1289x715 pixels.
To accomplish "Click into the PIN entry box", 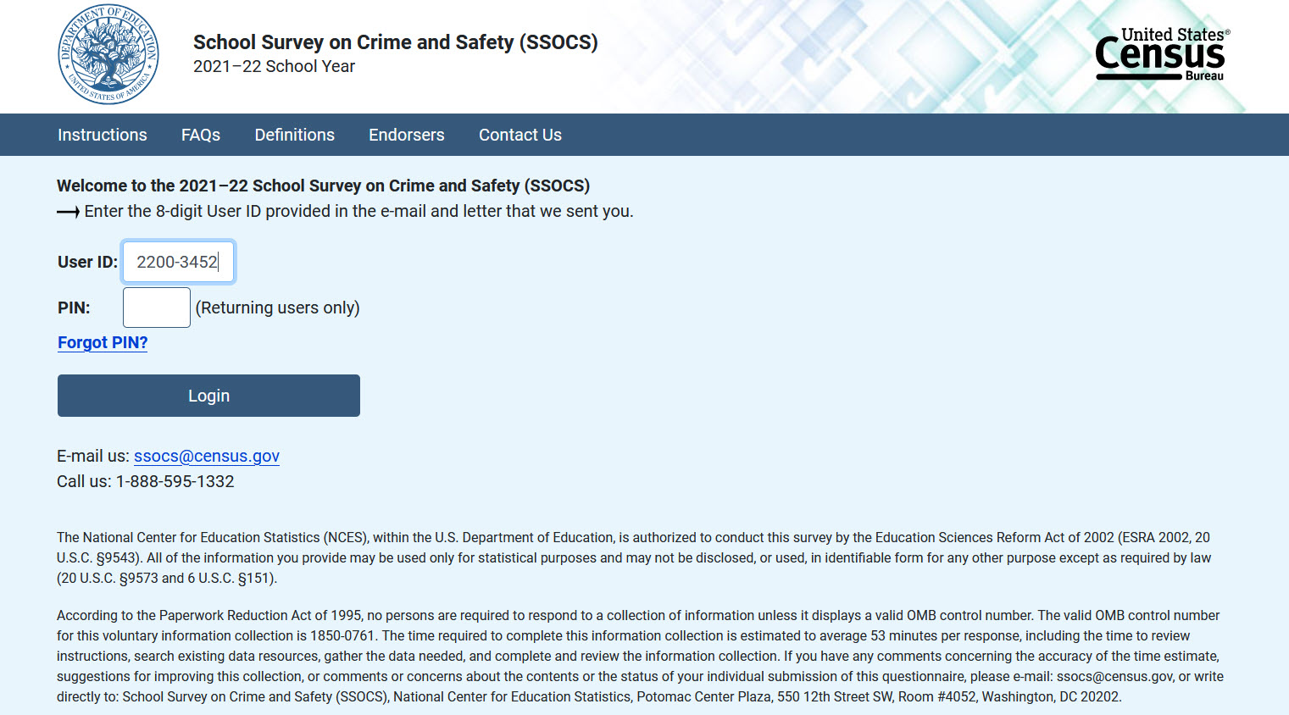I will (x=157, y=308).
